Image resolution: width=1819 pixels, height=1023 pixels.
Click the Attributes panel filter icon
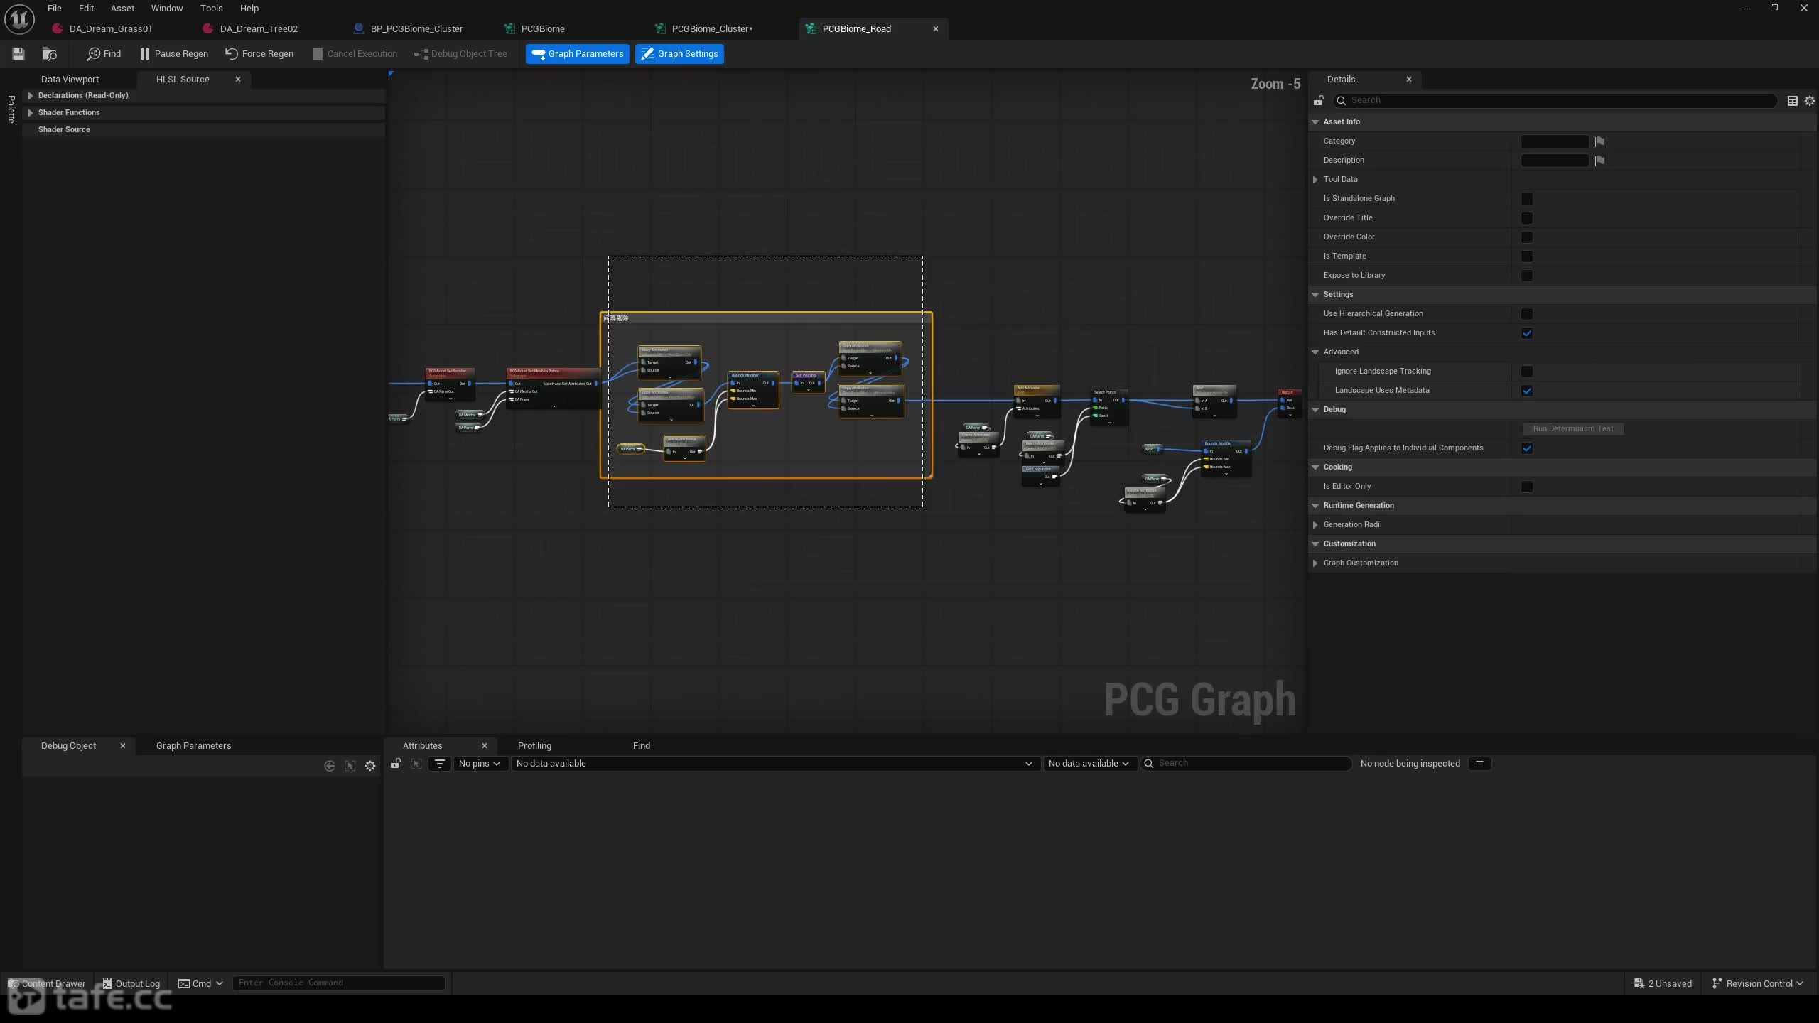pyautogui.click(x=440, y=764)
